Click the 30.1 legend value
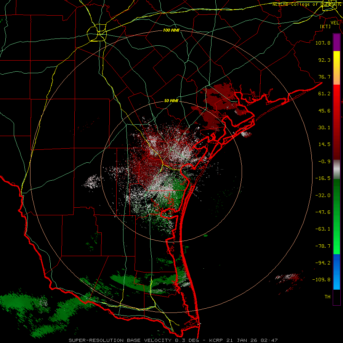The height and width of the screenshot is (343, 343). 324,128
